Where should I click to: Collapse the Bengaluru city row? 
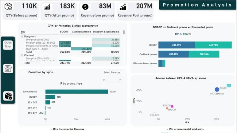[22, 36]
